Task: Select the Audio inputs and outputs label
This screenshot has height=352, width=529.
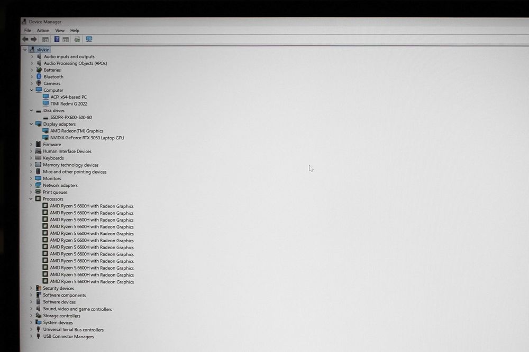Action: click(69, 56)
